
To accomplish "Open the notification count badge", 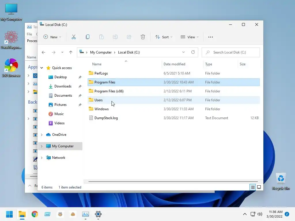I will 287,214.
